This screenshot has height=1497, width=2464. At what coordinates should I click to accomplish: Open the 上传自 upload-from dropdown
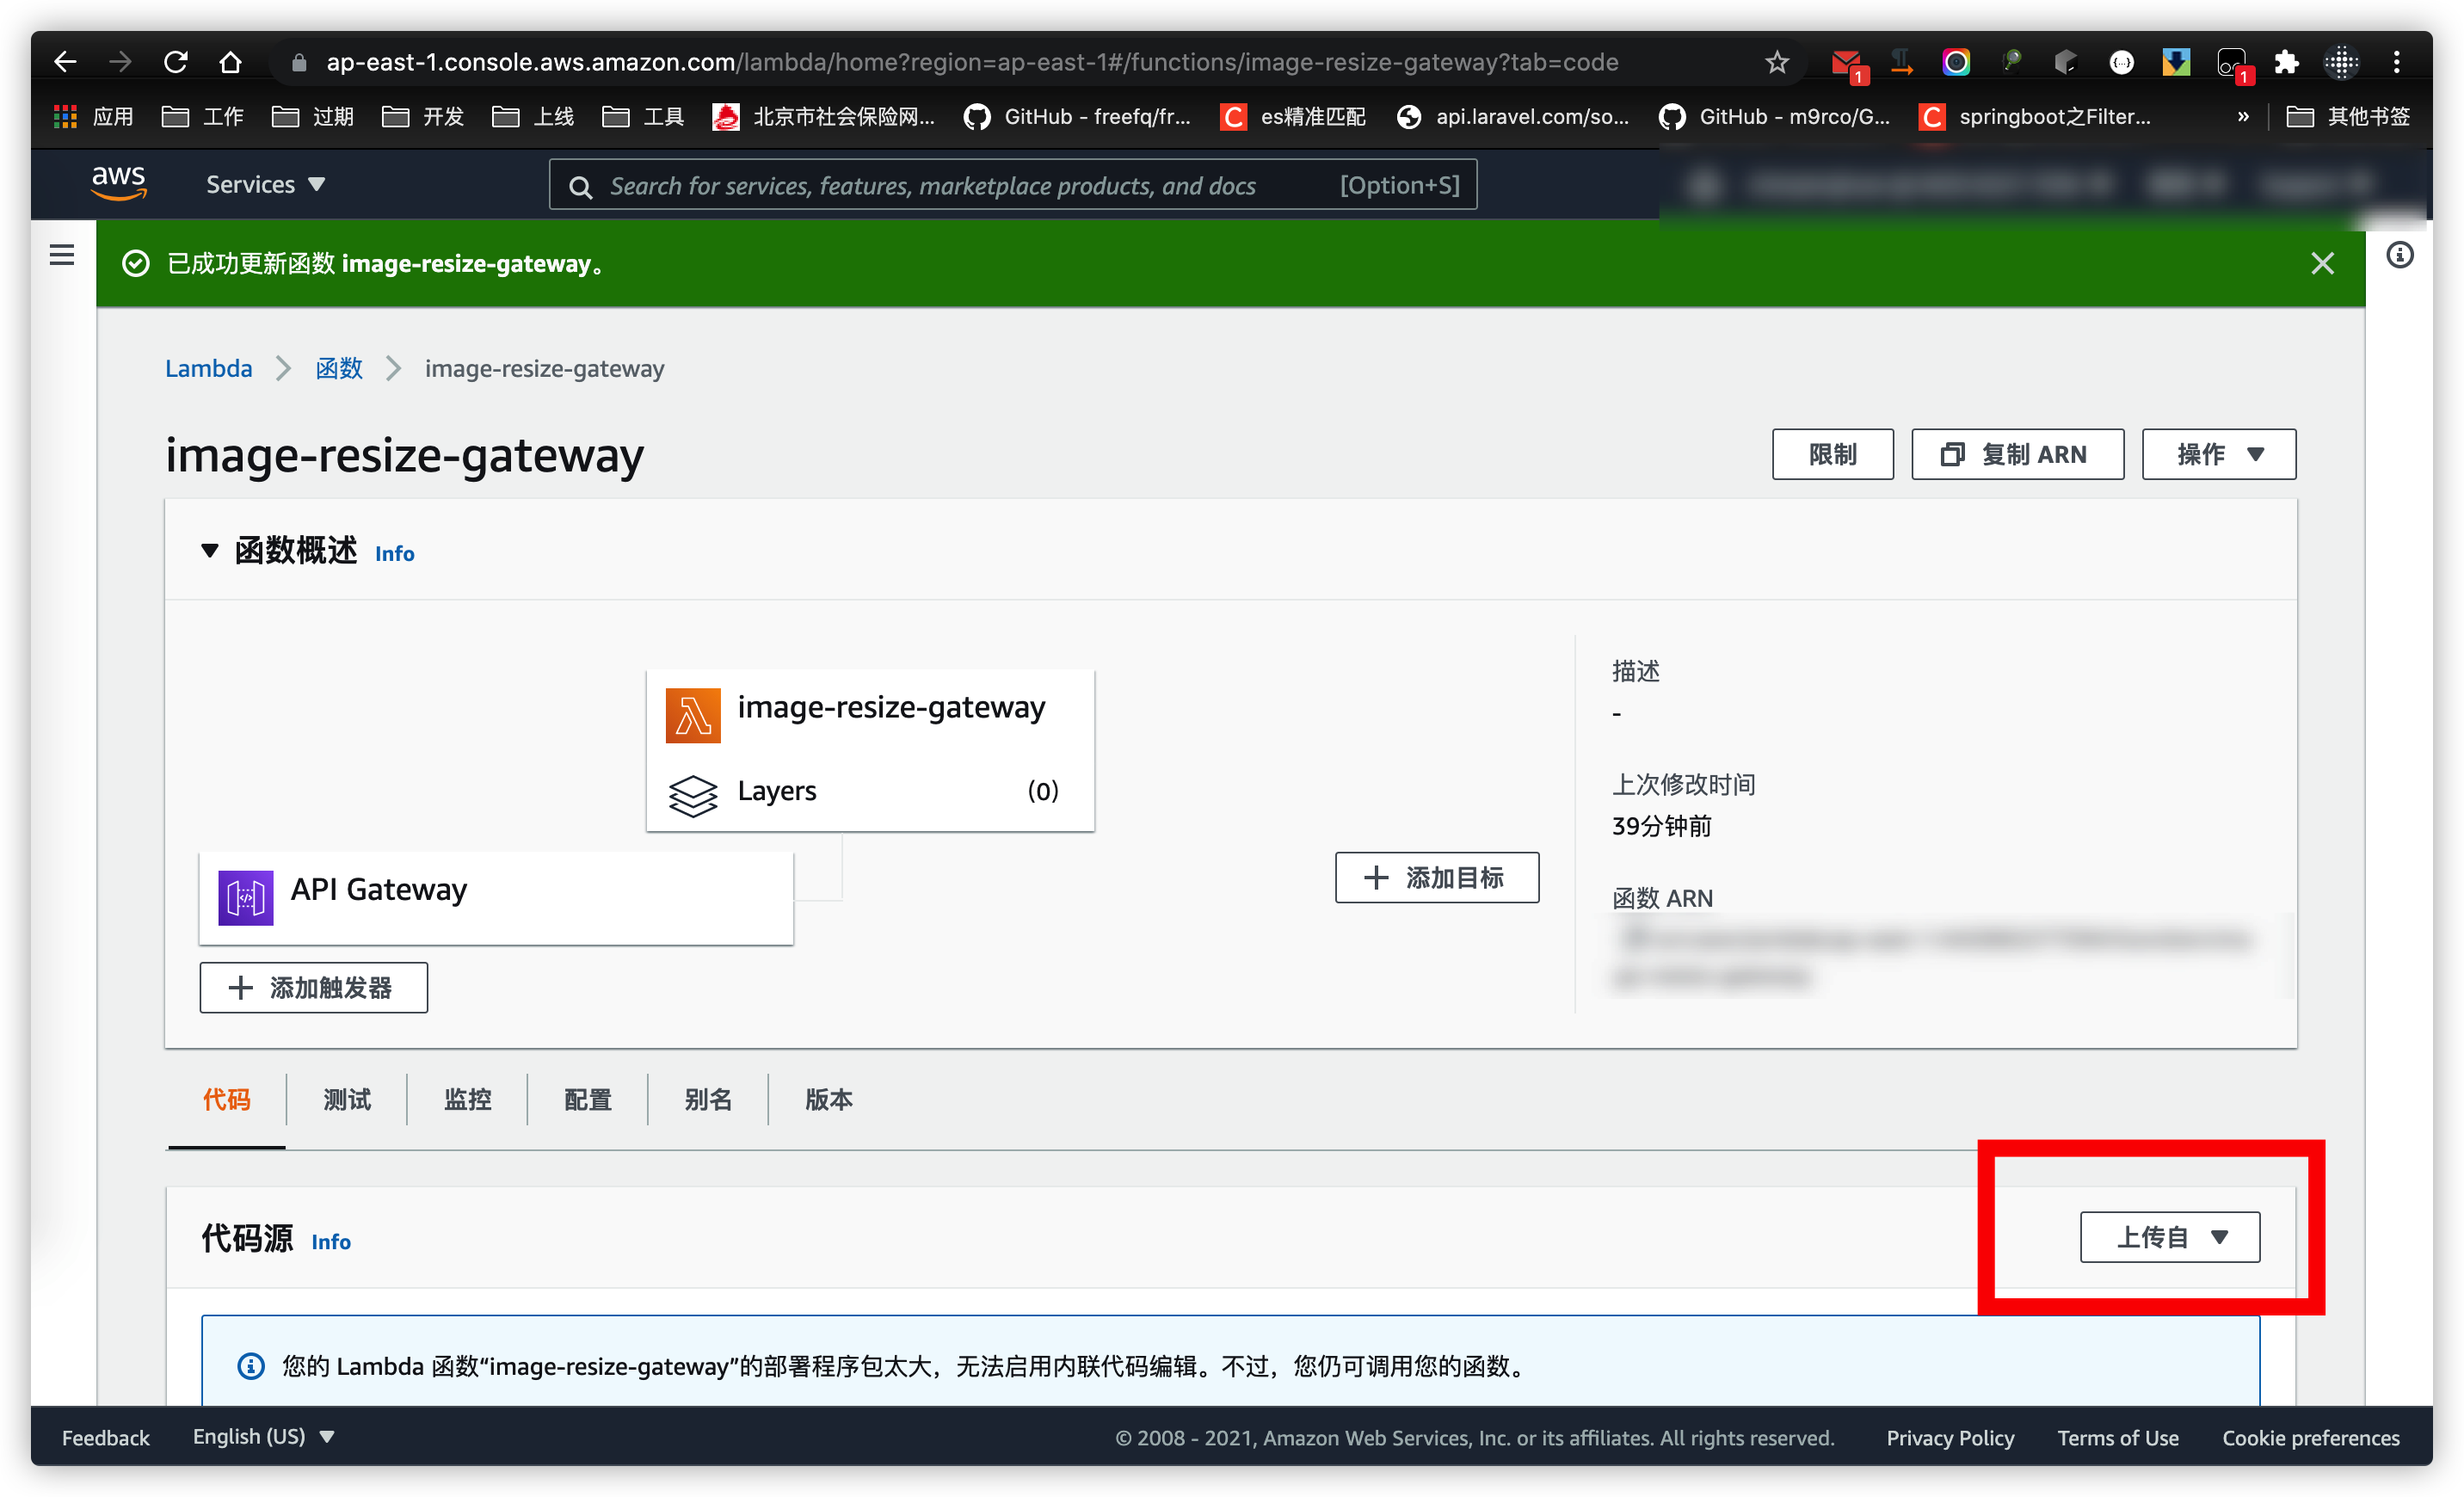2169,1237
